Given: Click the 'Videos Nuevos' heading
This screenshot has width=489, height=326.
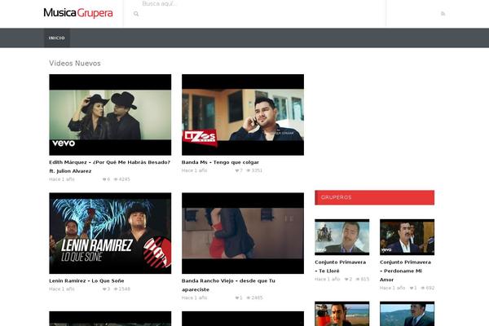Looking at the screenshot, I should pos(75,63).
